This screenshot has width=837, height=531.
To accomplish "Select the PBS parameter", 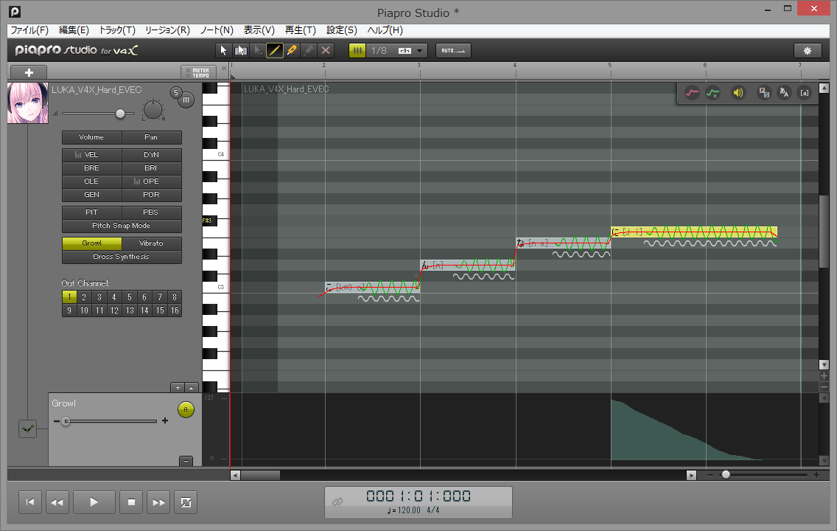I will pos(152,212).
